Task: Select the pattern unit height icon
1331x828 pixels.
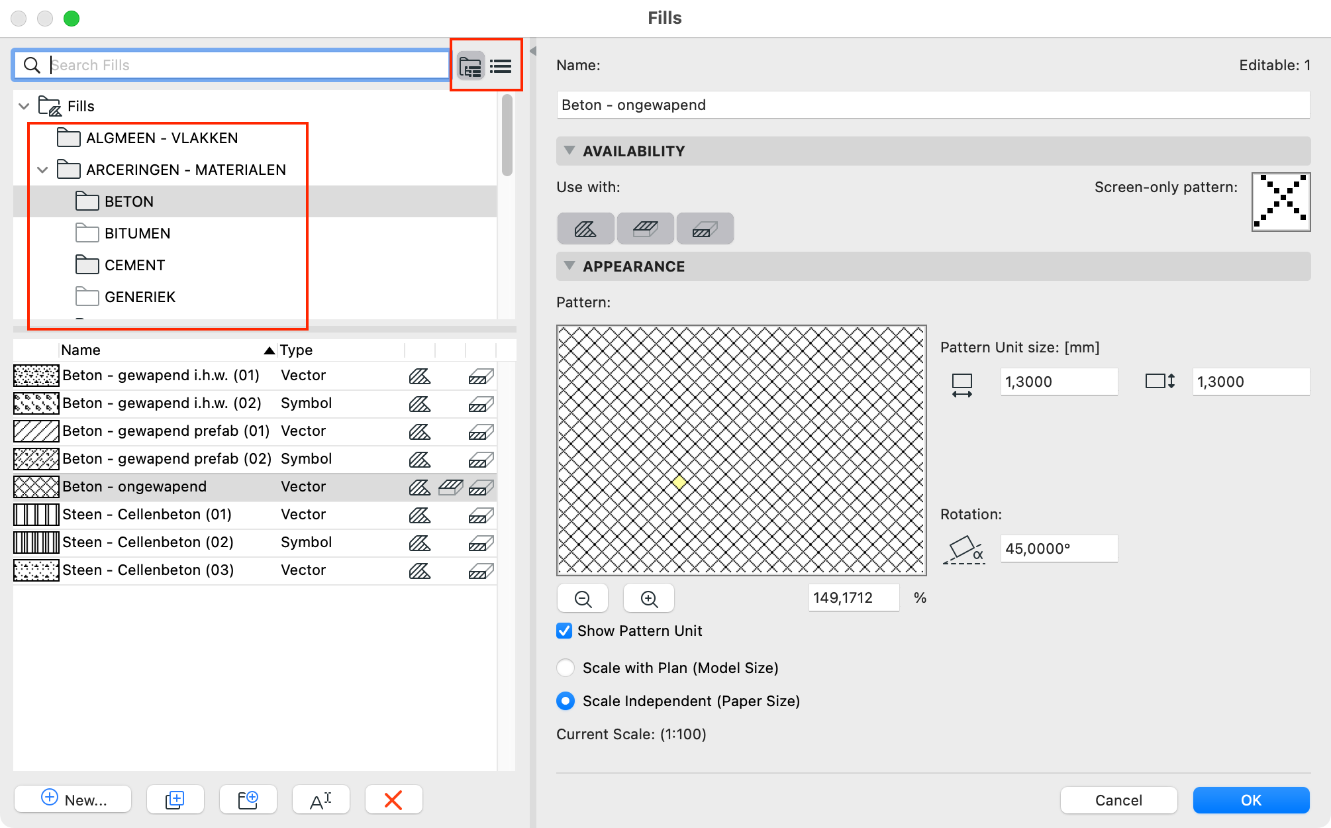Action: point(1160,381)
